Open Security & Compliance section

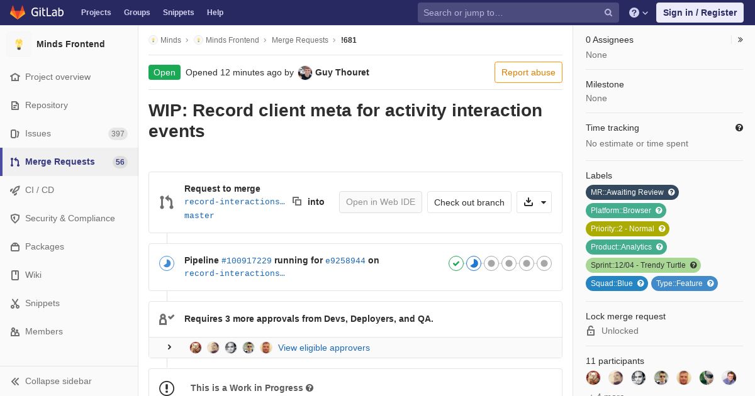coord(69,218)
